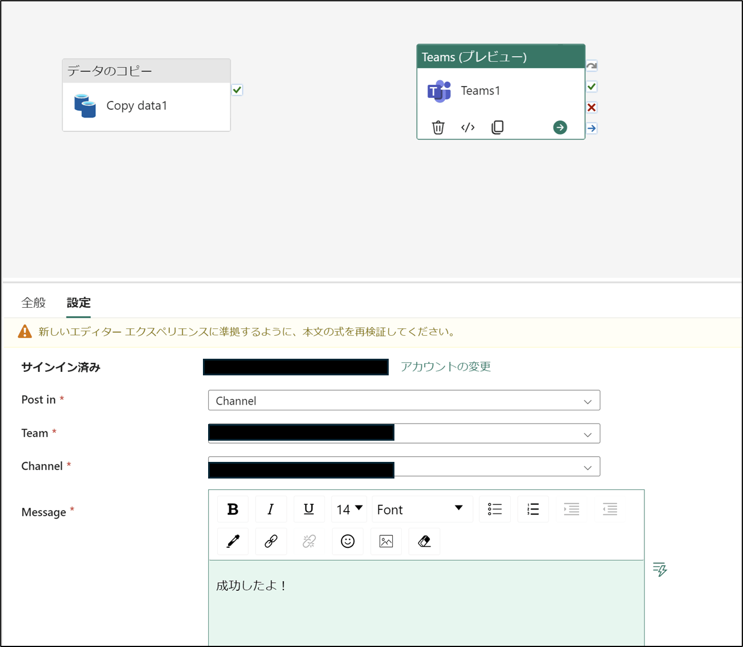The height and width of the screenshot is (647, 743).
Task: Click the second indent button in editor
Action: click(610, 509)
